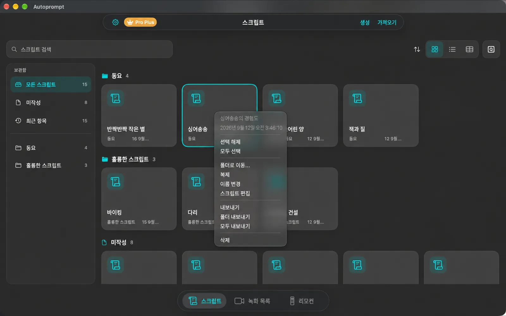Click 생성 to create a script
This screenshot has width=506, height=316.
[365, 22]
